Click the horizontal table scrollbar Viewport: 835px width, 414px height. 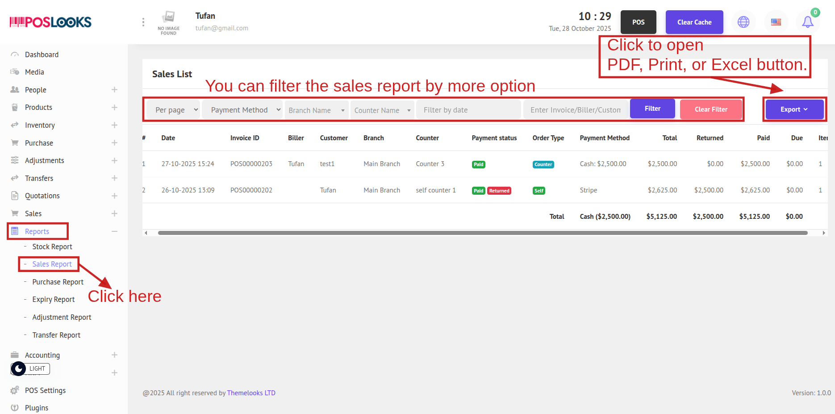(482, 233)
